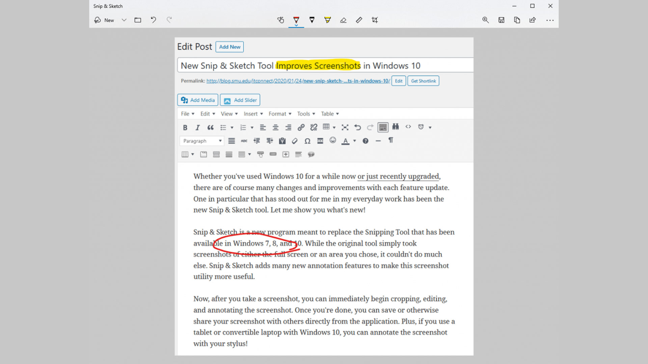
Task: Insert or edit a link
Action: (301, 127)
